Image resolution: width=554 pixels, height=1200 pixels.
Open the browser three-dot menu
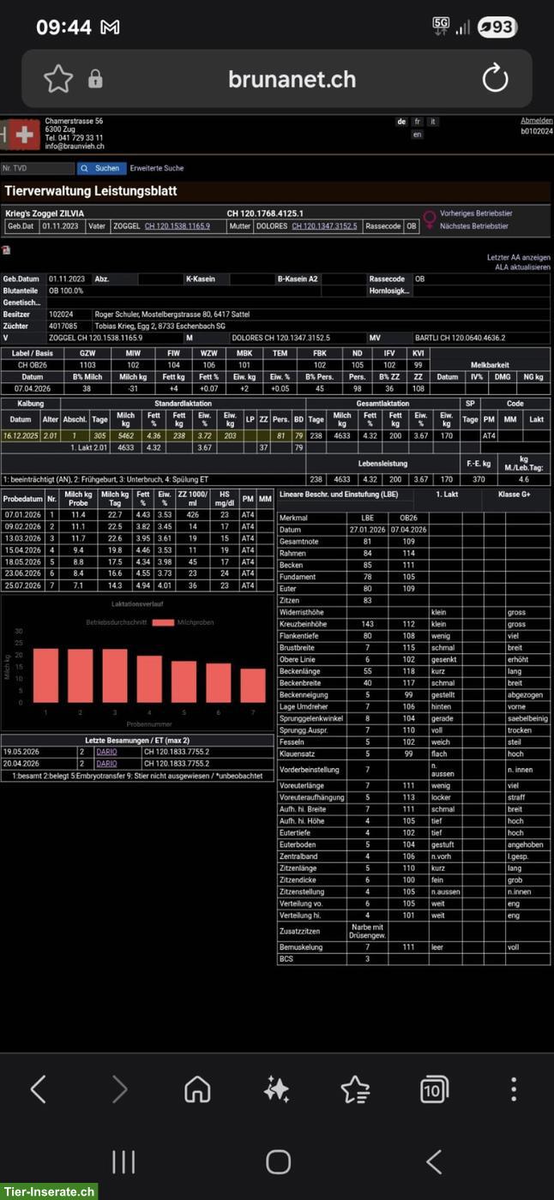[x=514, y=1089]
